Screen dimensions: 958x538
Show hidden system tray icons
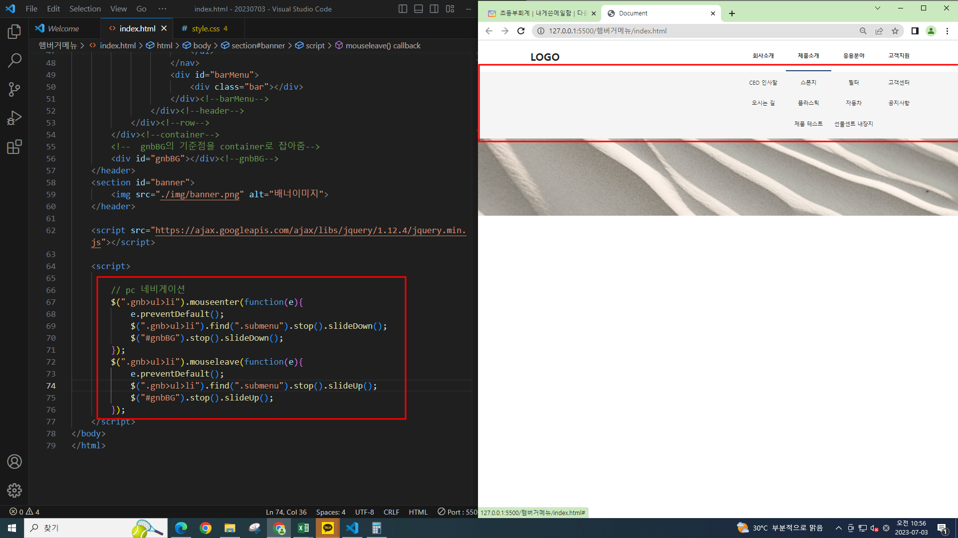[839, 528]
